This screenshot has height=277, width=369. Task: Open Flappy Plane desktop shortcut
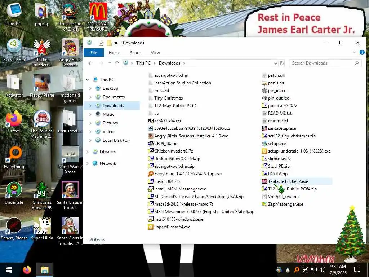click(42, 86)
